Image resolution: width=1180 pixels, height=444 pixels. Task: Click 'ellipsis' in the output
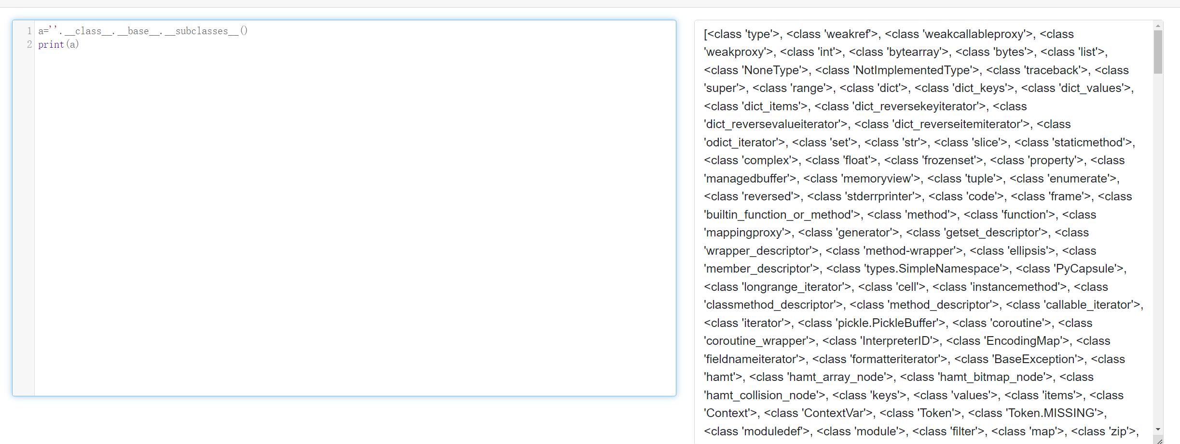[x=1029, y=251]
